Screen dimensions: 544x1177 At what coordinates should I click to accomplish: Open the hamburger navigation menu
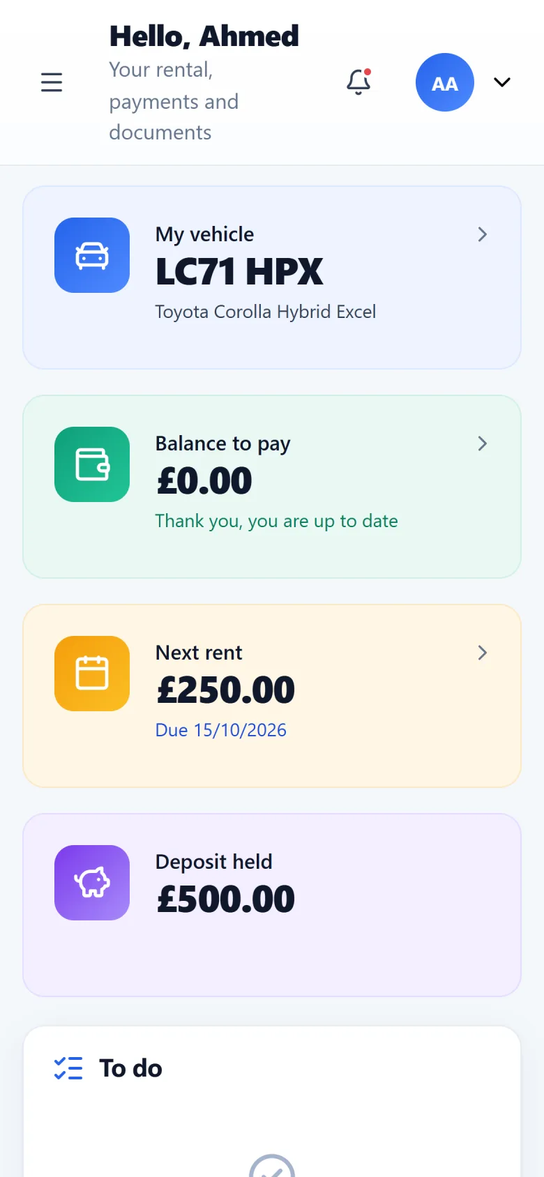[x=52, y=82]
